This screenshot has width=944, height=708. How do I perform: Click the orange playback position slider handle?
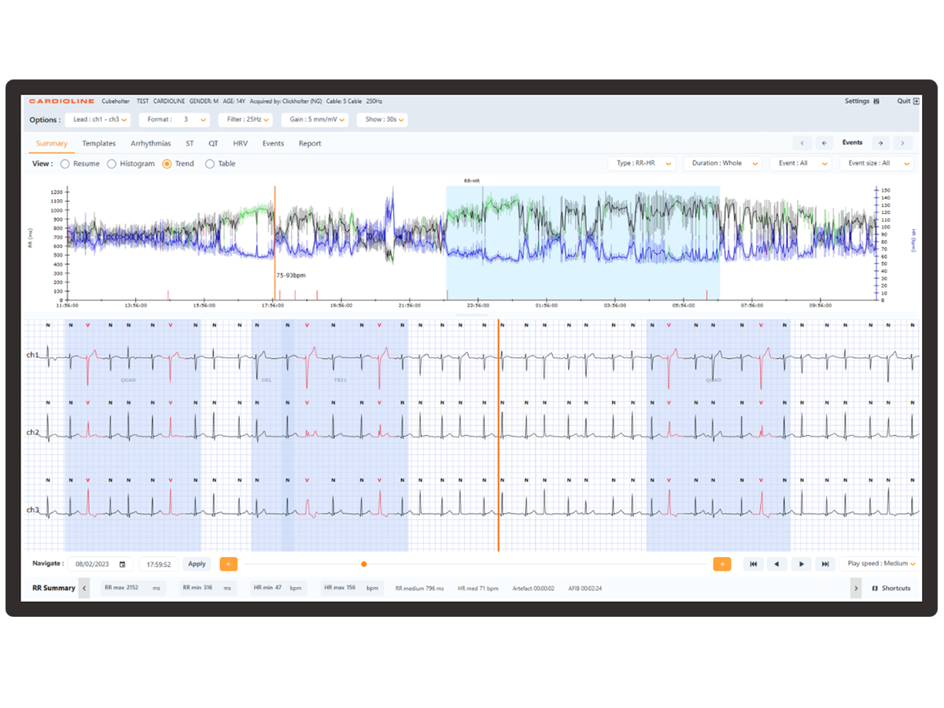coord(363,564)
